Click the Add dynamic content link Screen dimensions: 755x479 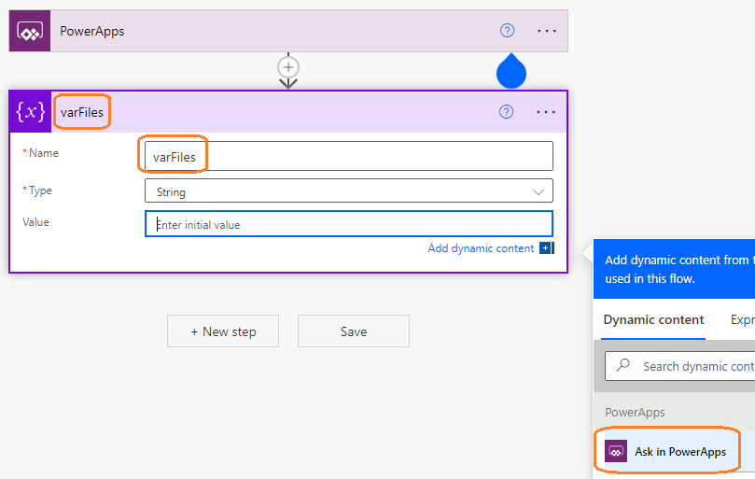tap(481, 248)
